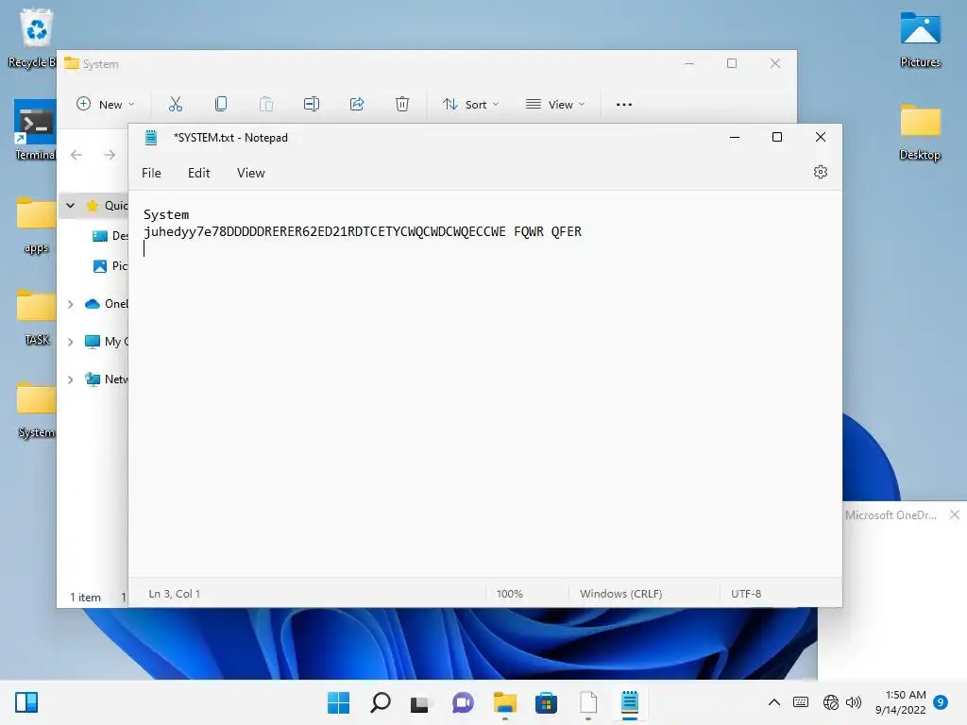Click the network globe tray icon

pyautogui.click(x=831, y=702)
